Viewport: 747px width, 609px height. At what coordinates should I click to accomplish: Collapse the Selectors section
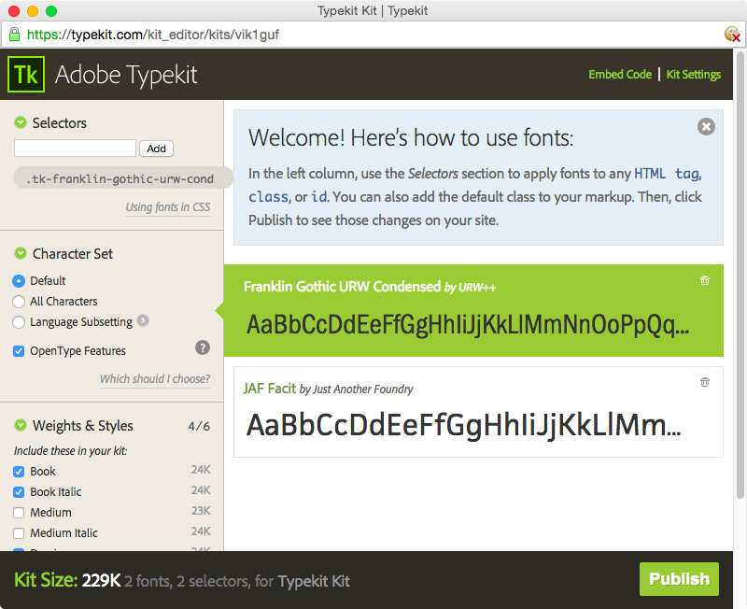click(20, 122)
